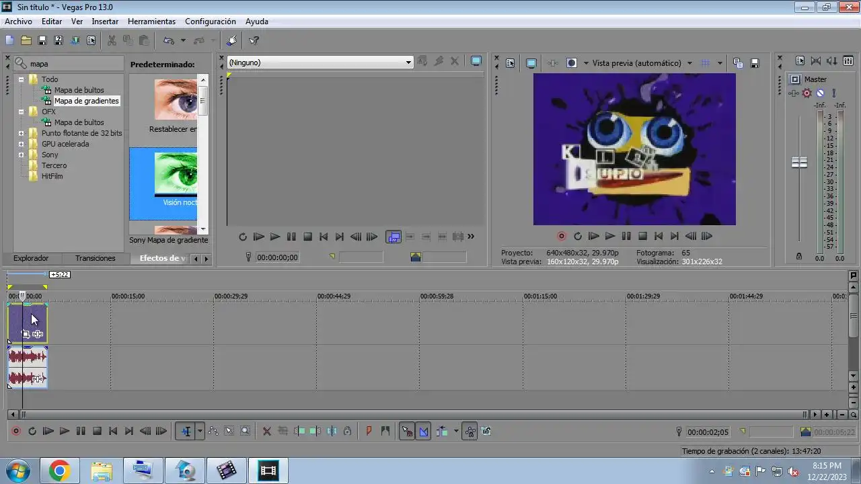Toggle loop playback in the trimmer
The image size is (861, 484).
[243, 237]
